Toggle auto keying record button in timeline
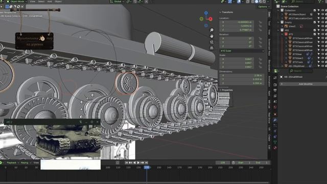The width and height of the screenshot is (327, 184). coord(118,163)
